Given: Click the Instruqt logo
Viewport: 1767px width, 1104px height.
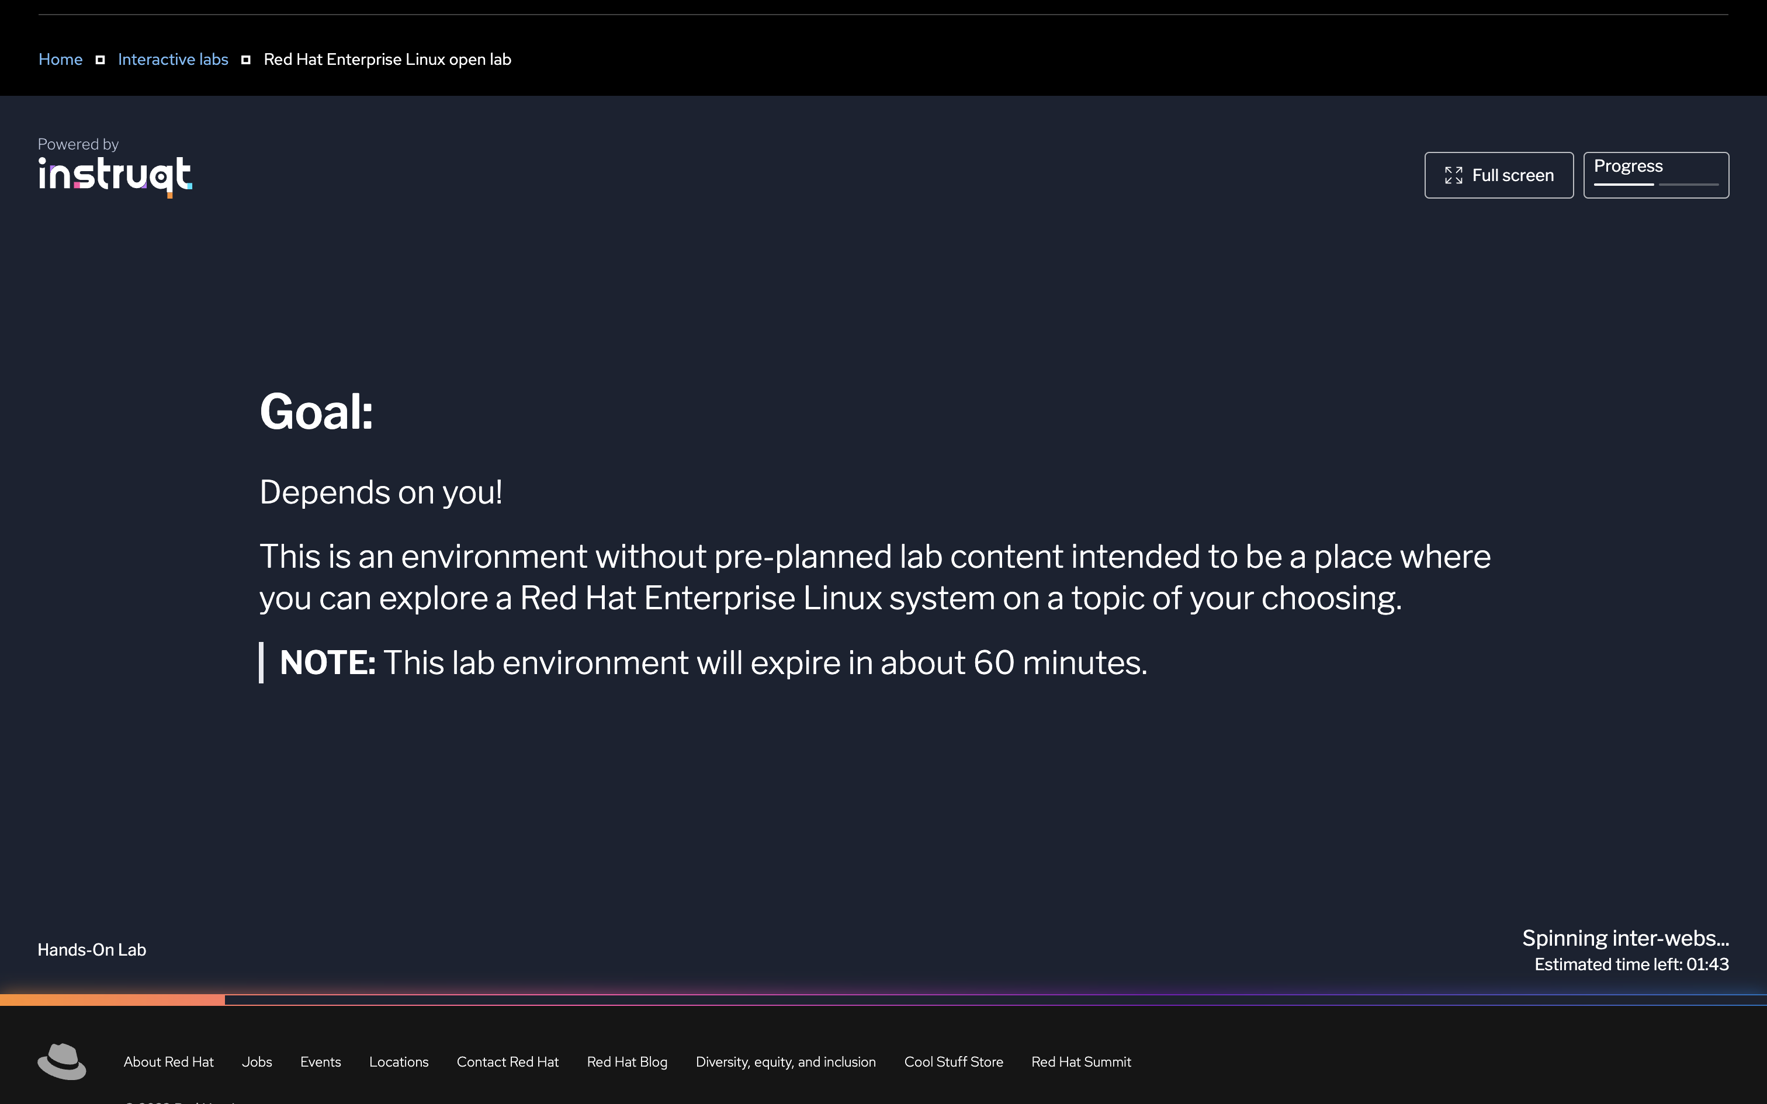Looking at the screenshot, I should (x=115, y=176).
